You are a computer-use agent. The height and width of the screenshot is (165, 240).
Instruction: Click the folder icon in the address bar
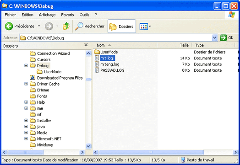point(23,38)
